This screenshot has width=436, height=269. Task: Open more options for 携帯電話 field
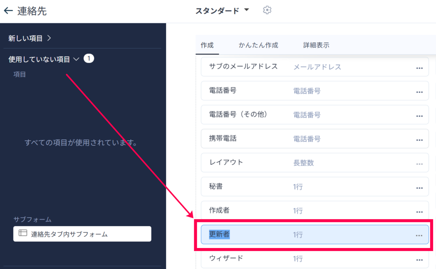coord(419,140)
